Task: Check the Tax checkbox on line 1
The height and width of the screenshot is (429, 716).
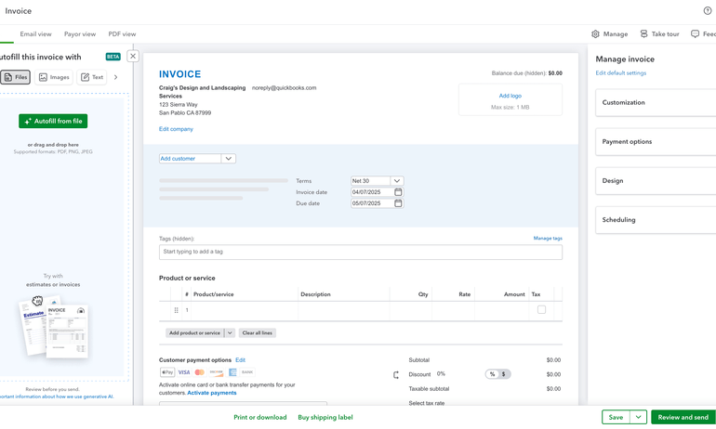Action: (x=541, y=310)
